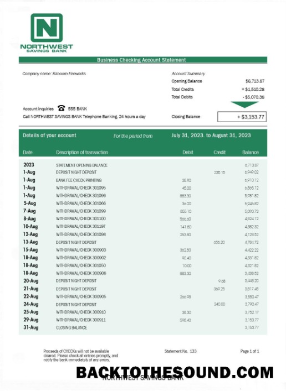Select WITHDRAWAL/CHECK 300906 entry
This screenshot has height=391, width=286.
coord(81,273)
